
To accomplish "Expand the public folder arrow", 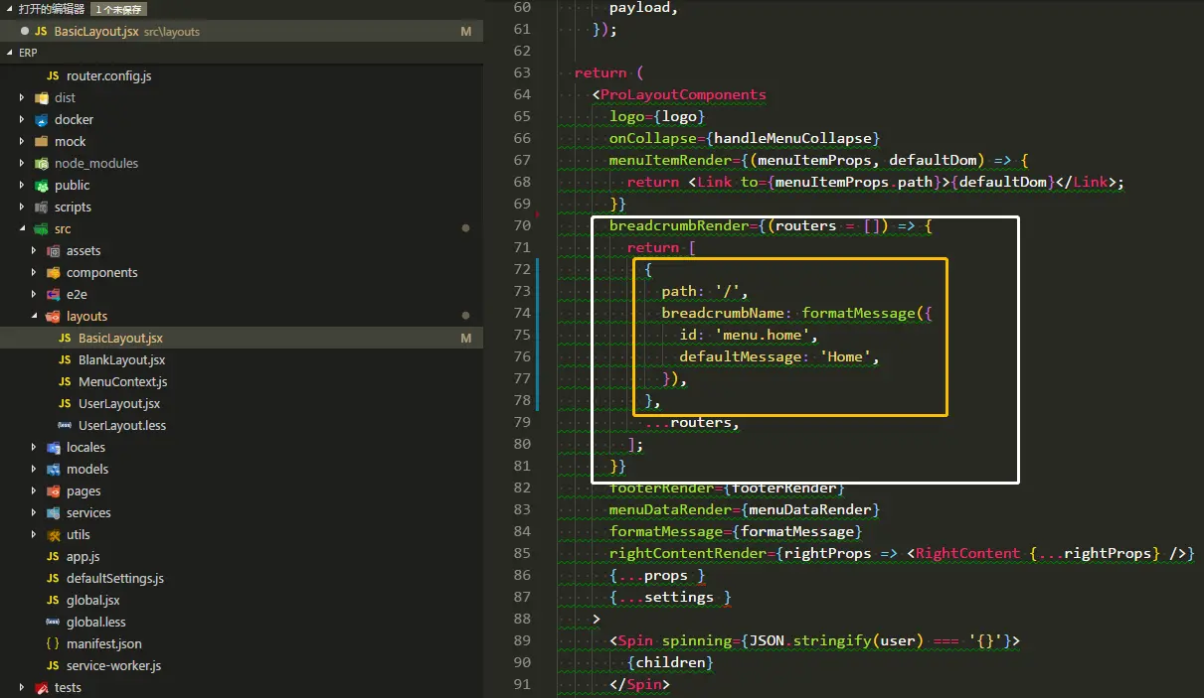I will pyautogui.click(x=22, y=185).
